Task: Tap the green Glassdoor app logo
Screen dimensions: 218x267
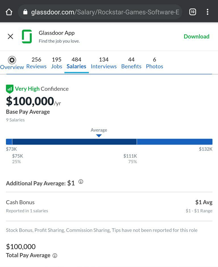Action: [27, 36]
